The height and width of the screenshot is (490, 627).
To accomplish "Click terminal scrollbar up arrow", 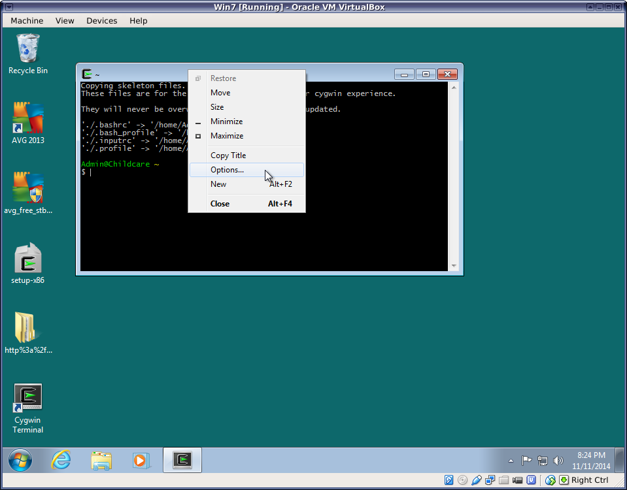I will pos(454,87).
